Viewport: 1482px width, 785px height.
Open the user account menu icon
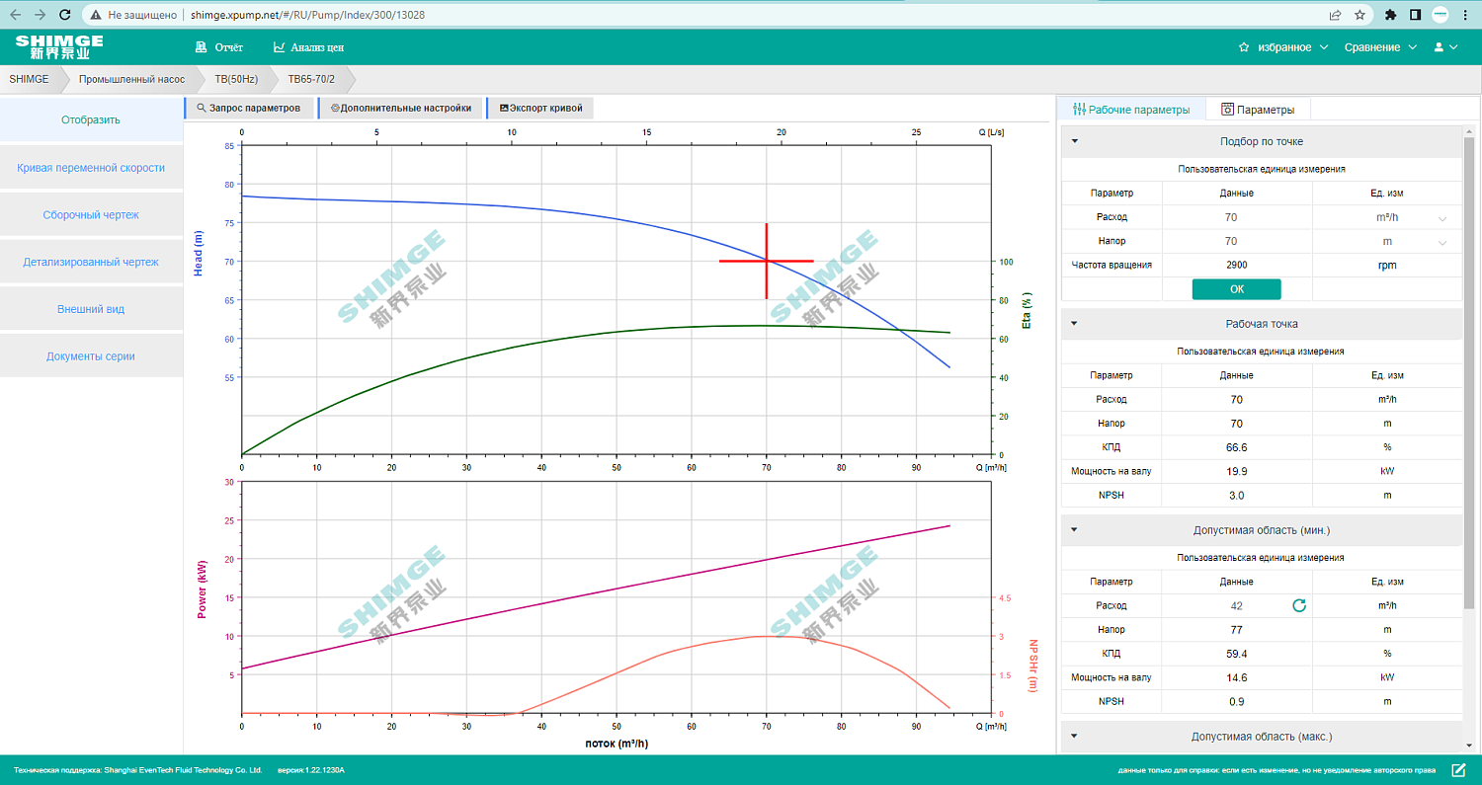coord(1445,47)
